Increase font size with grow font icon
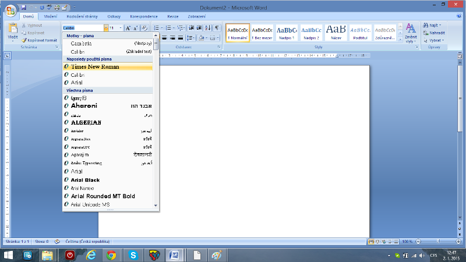 pyautogui.click(x=128, y=28)
